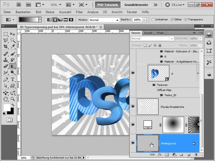Open the Bearbeiten menu
Viewport: 215px width, 161px height.
23,12
